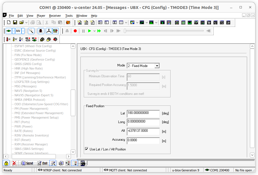Viewport: 258px width, 175px height.
Task: Create a new file with the New icon
Action: [x=9, y=22]
